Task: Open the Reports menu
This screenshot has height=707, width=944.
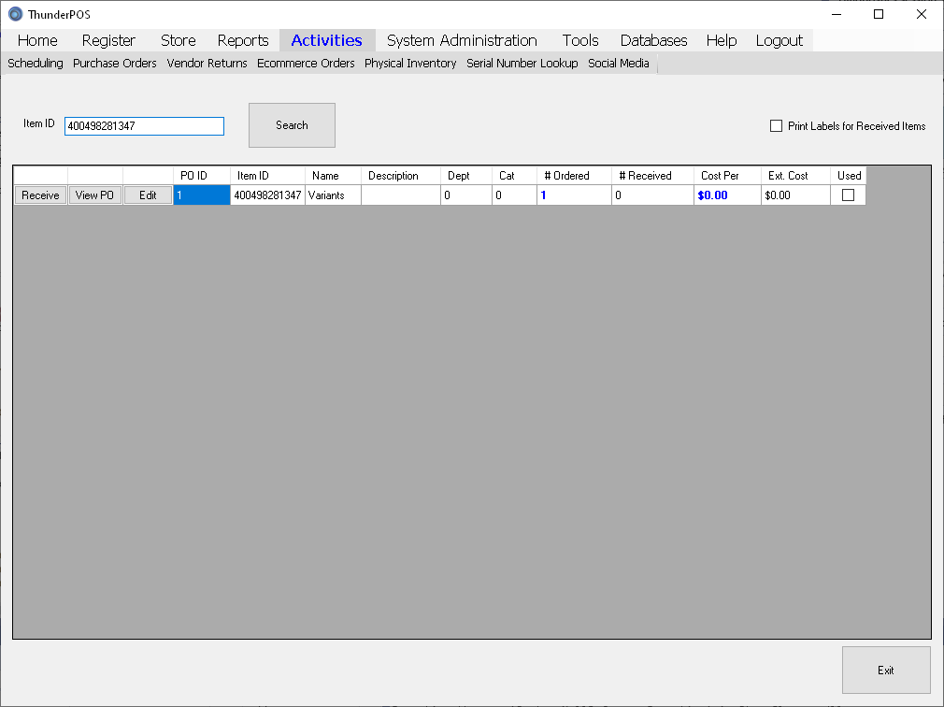Action: (x=243, y=40)
